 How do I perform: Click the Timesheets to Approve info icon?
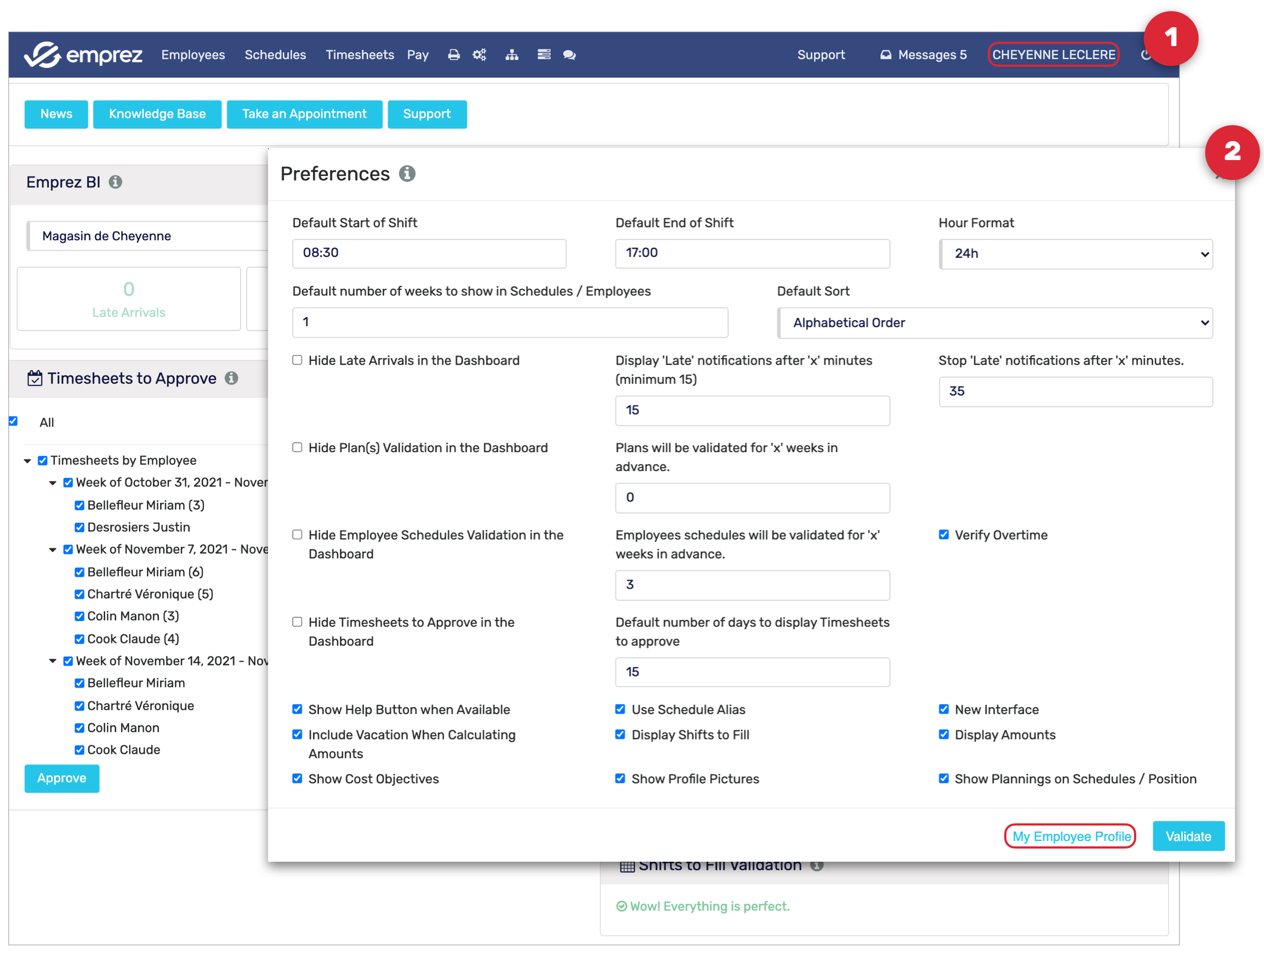231,378
